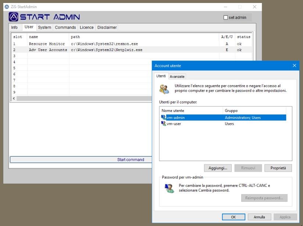Click the vm-user account icon

tap(164, 124)
